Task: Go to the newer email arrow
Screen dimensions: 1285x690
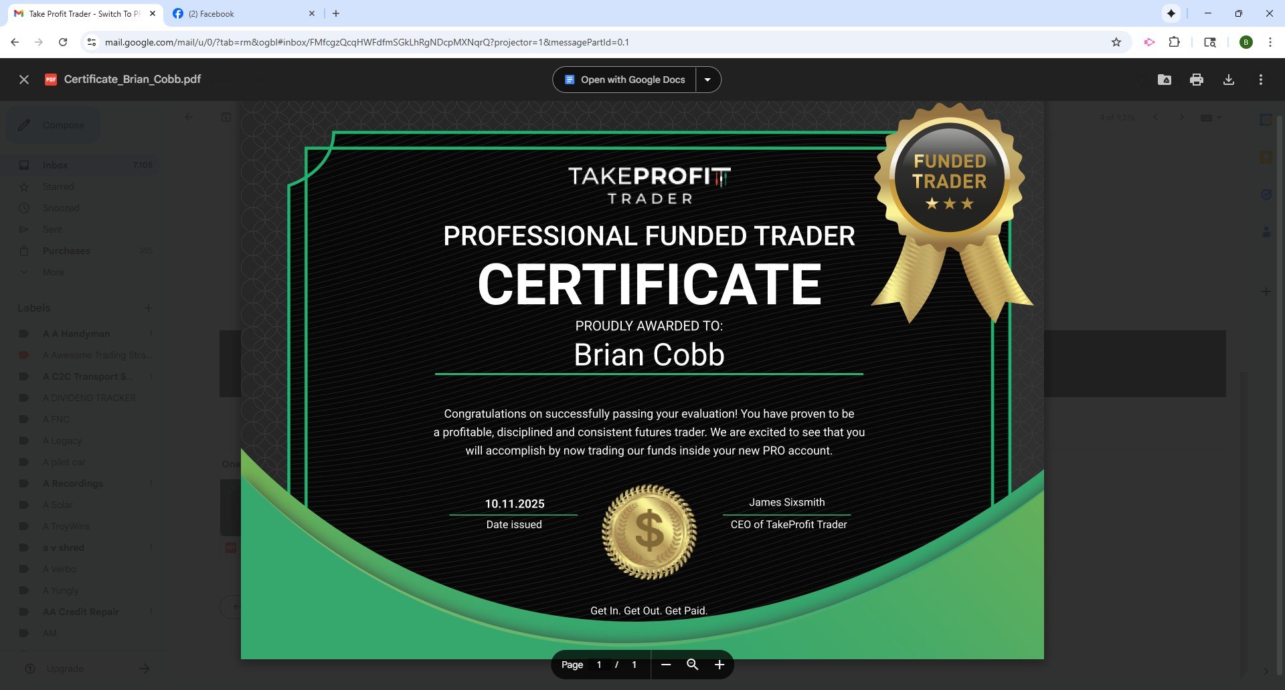Action: point(1156,117)
